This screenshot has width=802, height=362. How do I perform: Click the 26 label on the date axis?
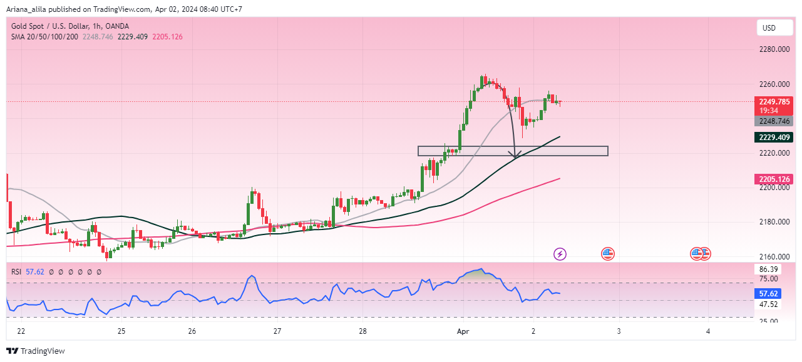tap(192, 331)
